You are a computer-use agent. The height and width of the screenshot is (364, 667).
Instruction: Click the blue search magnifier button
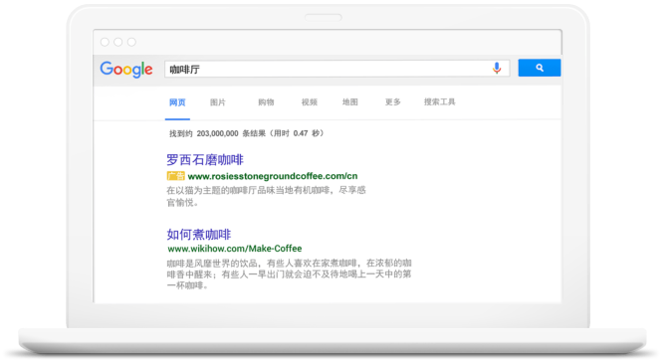[x=539, y=68]
